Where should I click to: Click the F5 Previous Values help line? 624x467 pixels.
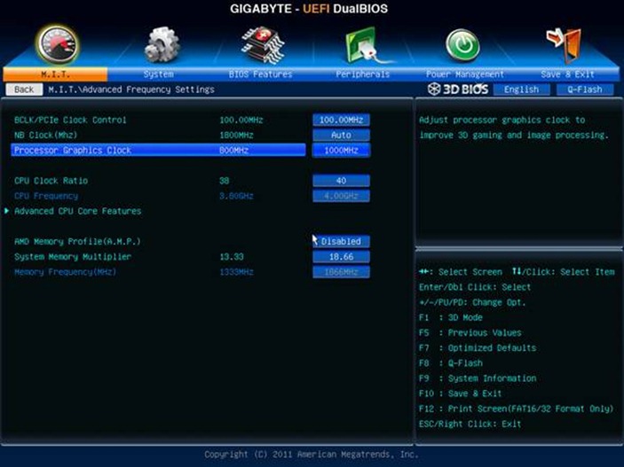click(x=470, y=332)
